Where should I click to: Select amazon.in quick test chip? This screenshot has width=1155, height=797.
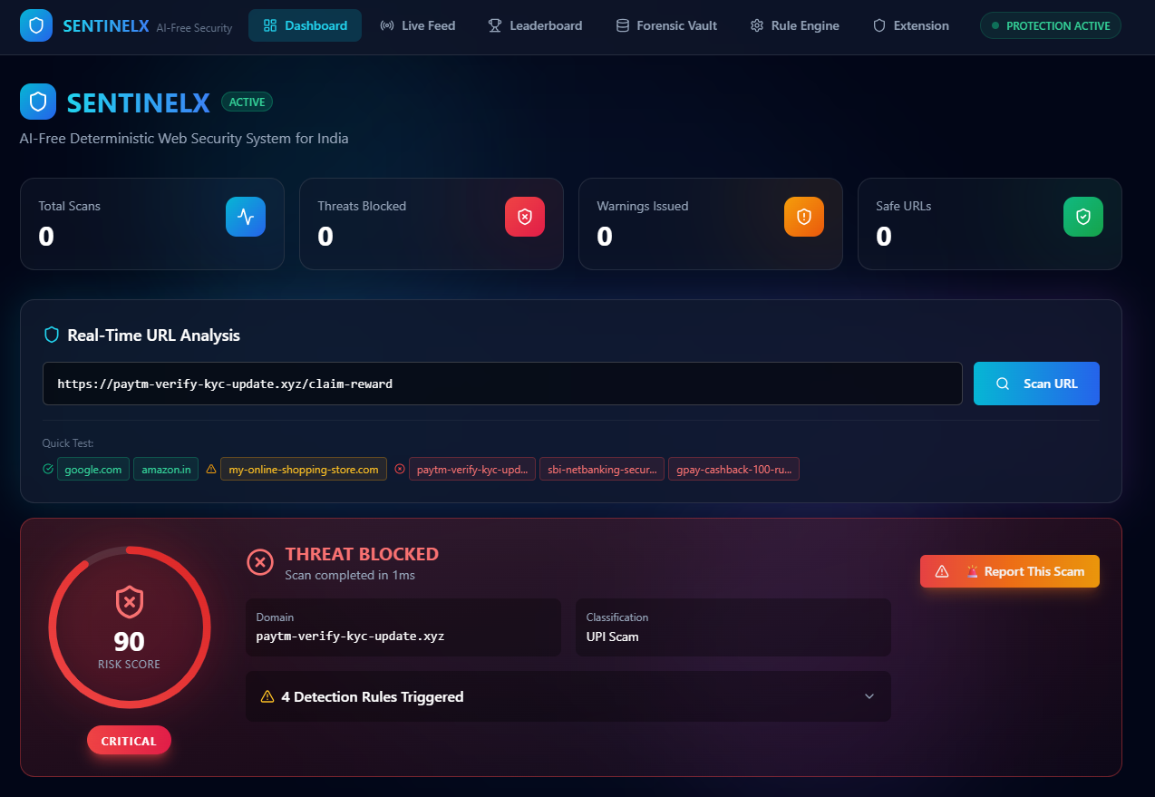166,469
